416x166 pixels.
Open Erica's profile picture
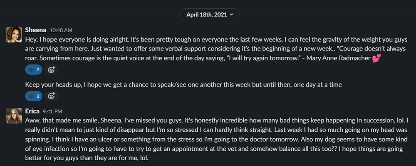(14, 116)
